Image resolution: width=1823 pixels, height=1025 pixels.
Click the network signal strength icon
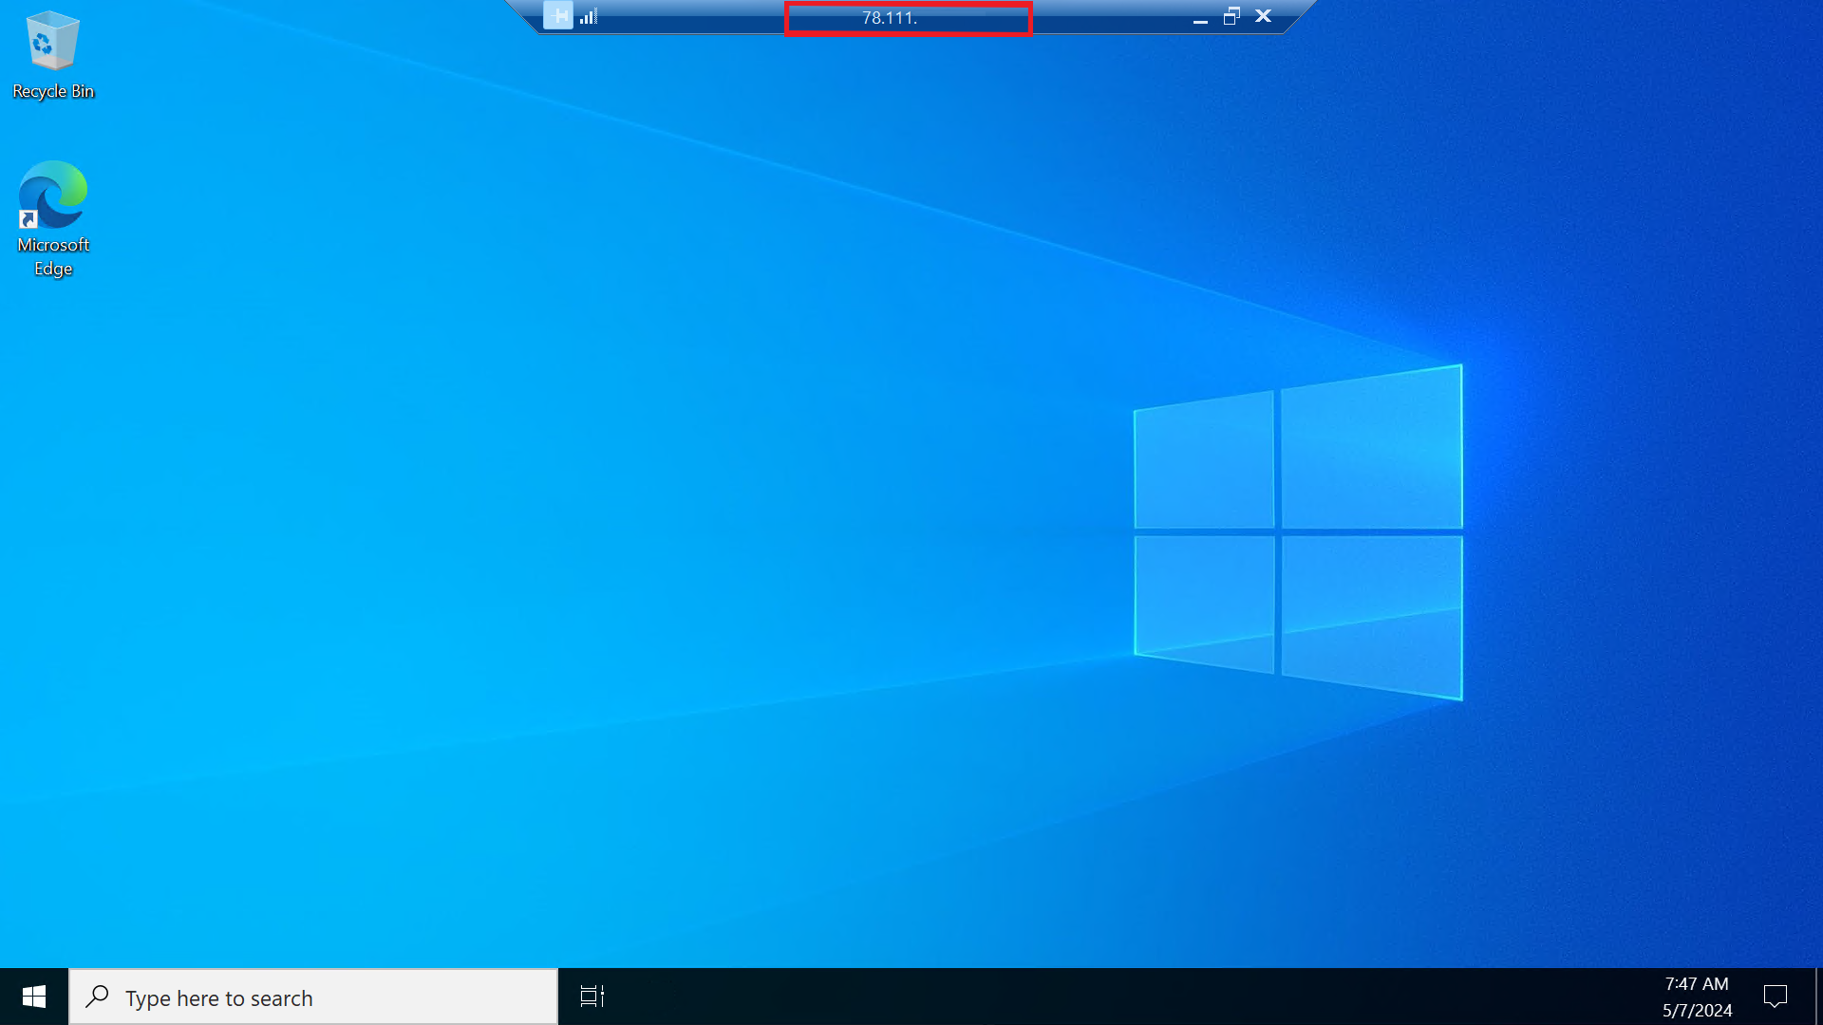(x=587, y=16)
